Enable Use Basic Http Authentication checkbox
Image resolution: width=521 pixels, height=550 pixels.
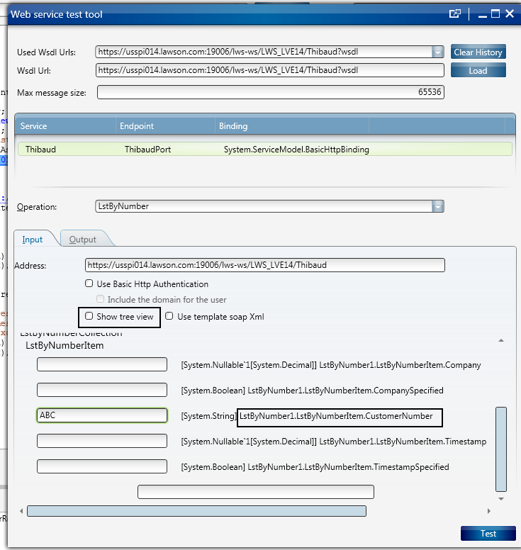(x=89, y=284)
